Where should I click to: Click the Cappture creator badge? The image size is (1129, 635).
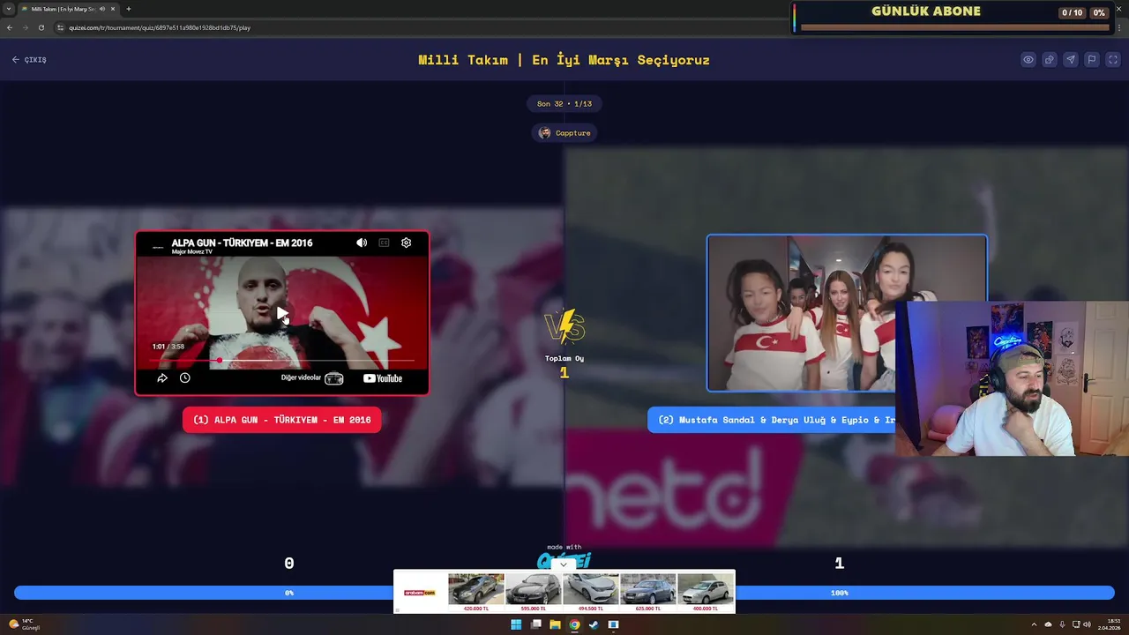click(564, 133)
